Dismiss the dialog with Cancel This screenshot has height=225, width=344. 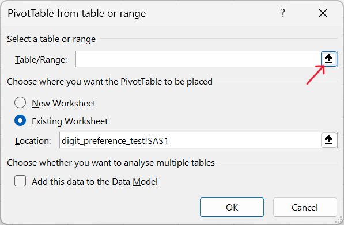click(305, 207)
